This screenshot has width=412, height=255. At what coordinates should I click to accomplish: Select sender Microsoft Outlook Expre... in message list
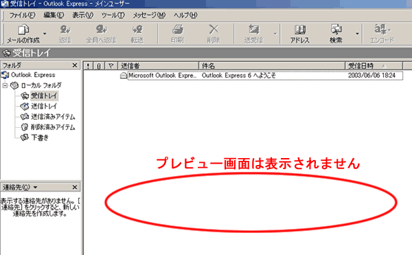point(162,76)
